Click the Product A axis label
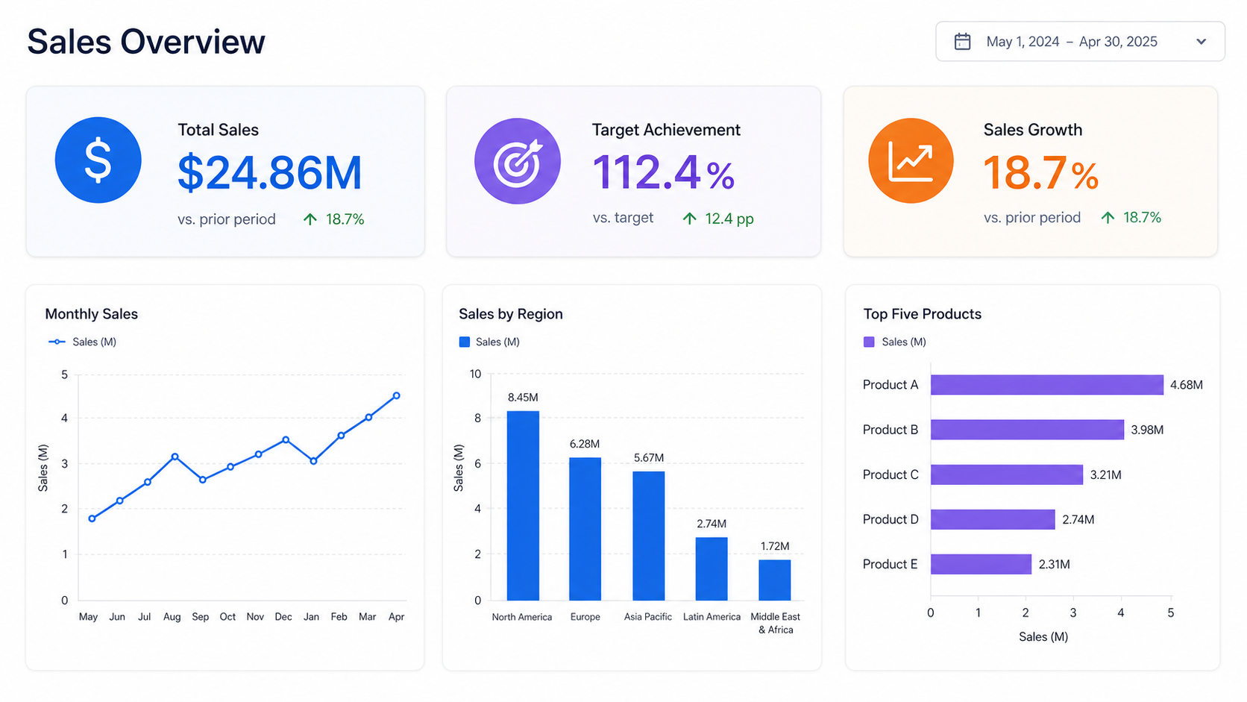Viewport: 1247px width, 702px height. click(891, 385)
